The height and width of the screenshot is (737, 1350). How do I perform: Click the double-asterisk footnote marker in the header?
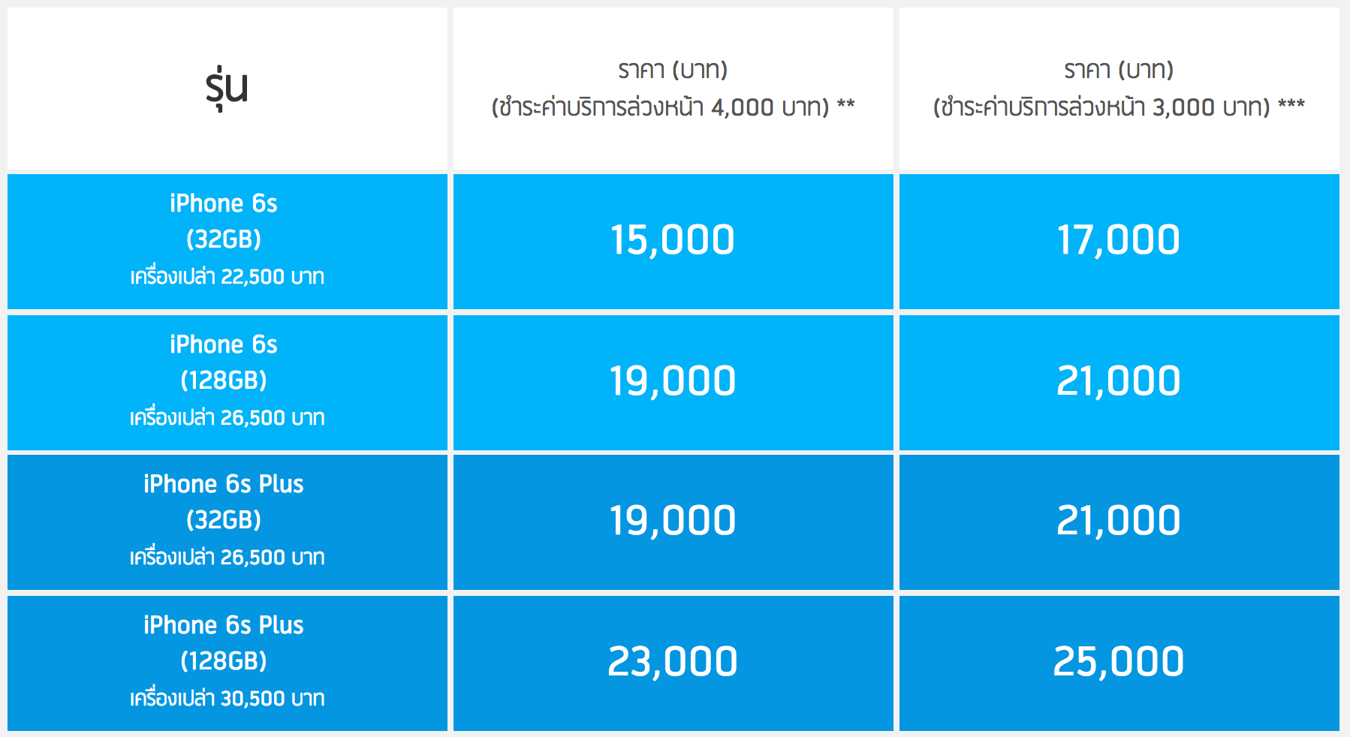pyautogui.click(x=846, y=105)
